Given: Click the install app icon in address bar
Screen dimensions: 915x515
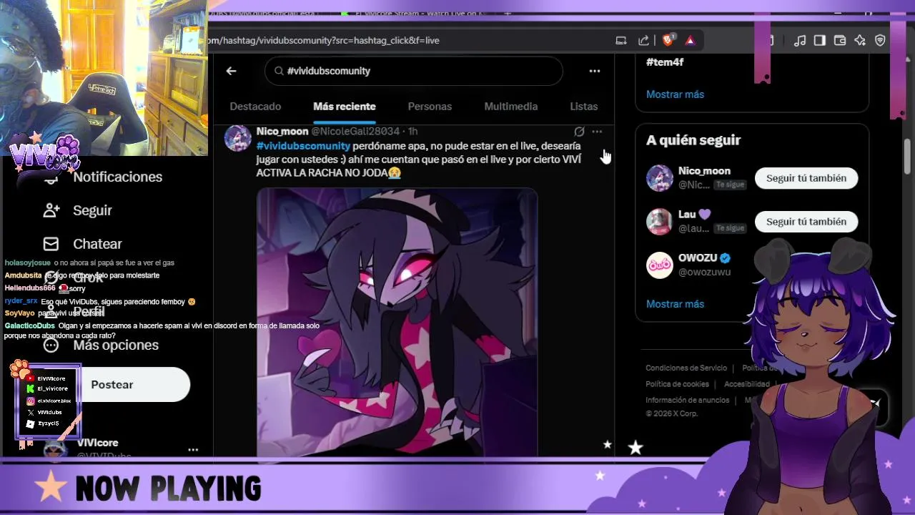Looking at the screenshot, I should click(x=621, y=40).
